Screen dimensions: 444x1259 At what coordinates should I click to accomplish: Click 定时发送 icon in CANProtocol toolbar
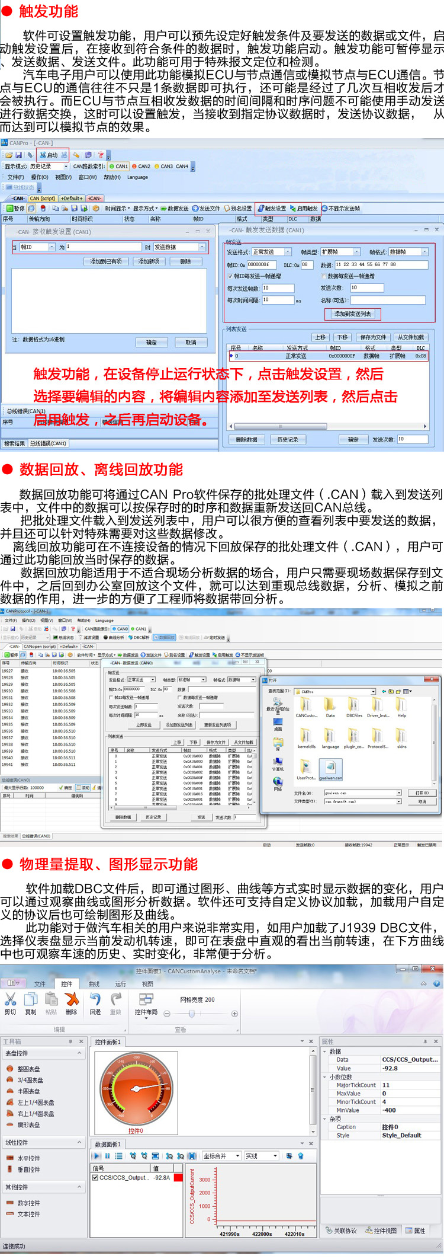pos(214,637)
